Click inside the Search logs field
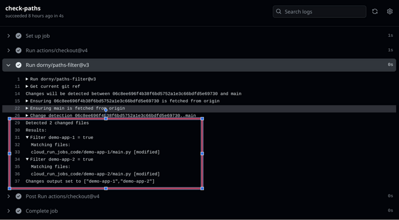 coord(319,11)
